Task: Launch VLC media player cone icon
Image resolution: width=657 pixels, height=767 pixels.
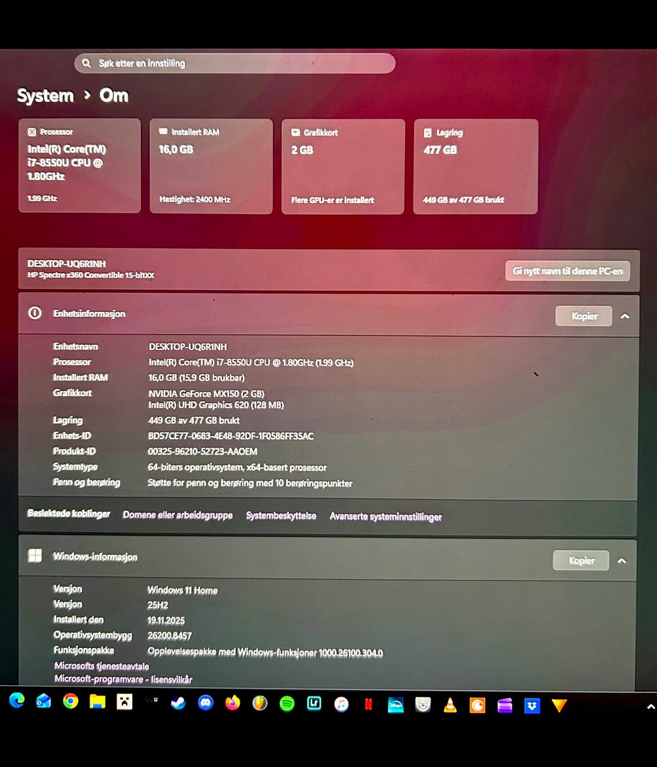Action: [450, 705]
